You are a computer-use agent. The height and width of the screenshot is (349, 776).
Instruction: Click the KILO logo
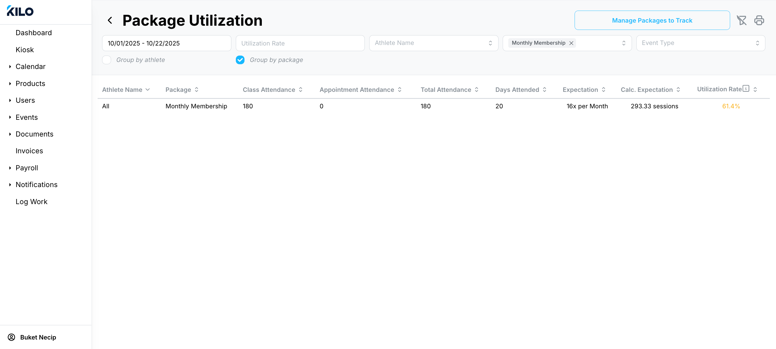point(20,11)
